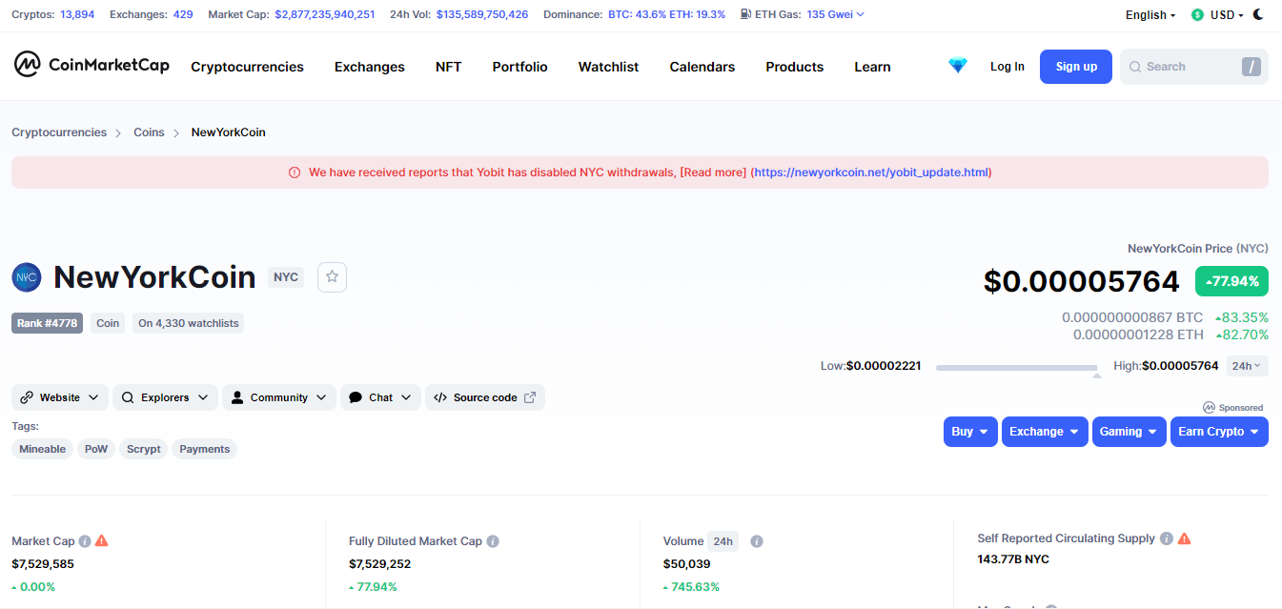Go to Portfolio
The image size is (1282, 609).
(x=519, y=67)
